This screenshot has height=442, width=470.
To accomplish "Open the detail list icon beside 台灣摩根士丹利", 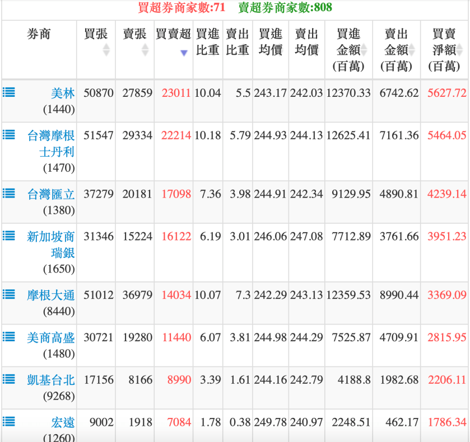I will tap(8, 135).
